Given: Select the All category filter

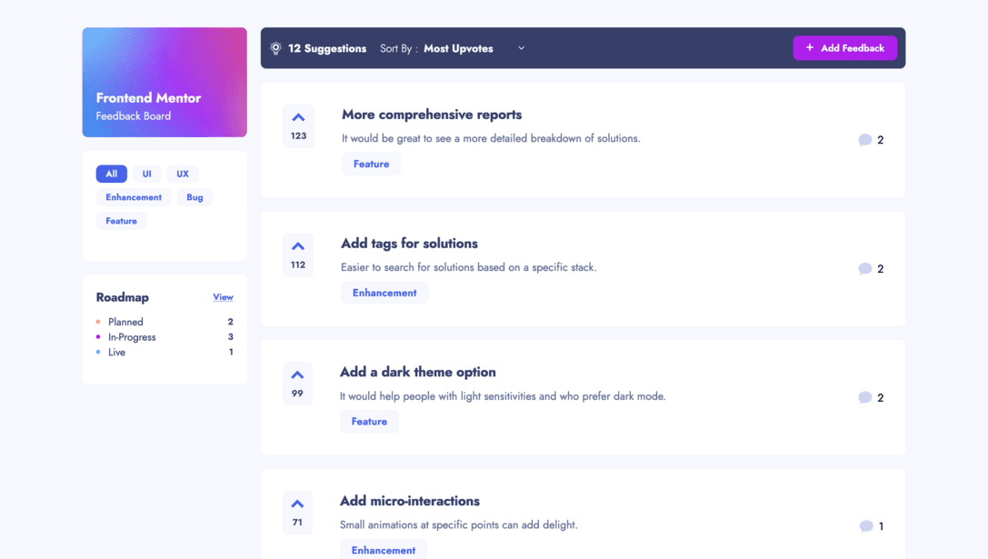Looking at the screenshot, I should (111, 174).
